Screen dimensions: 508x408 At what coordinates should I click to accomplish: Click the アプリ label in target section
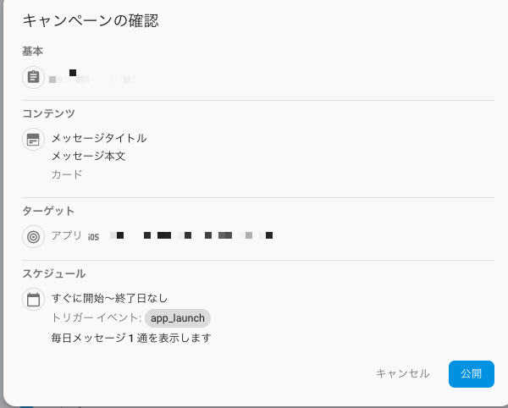coord(67,235)
